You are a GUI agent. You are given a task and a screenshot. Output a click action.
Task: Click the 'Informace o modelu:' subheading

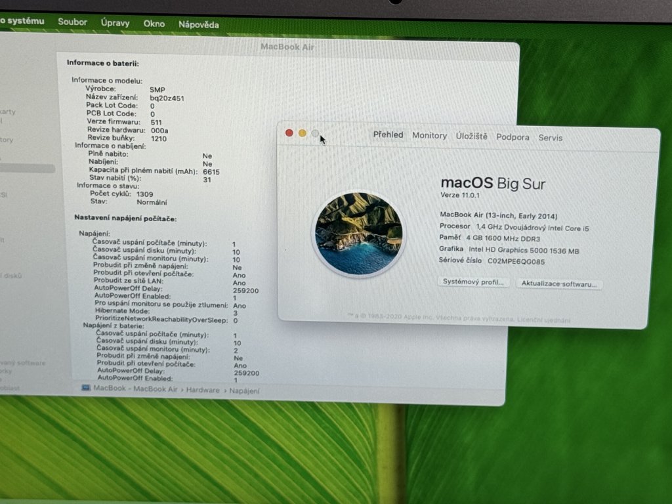(x=107, y=80)
